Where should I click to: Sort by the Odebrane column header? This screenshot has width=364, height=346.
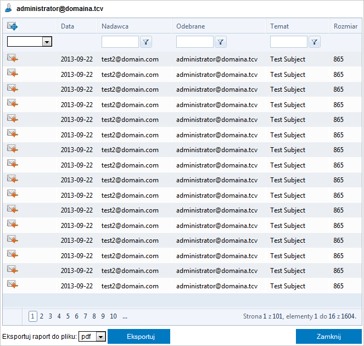(191, 26)
